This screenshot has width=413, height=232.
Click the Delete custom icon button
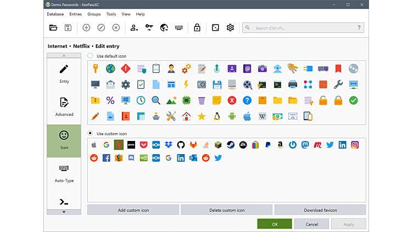pyautogui.click(x=226, y=210)
